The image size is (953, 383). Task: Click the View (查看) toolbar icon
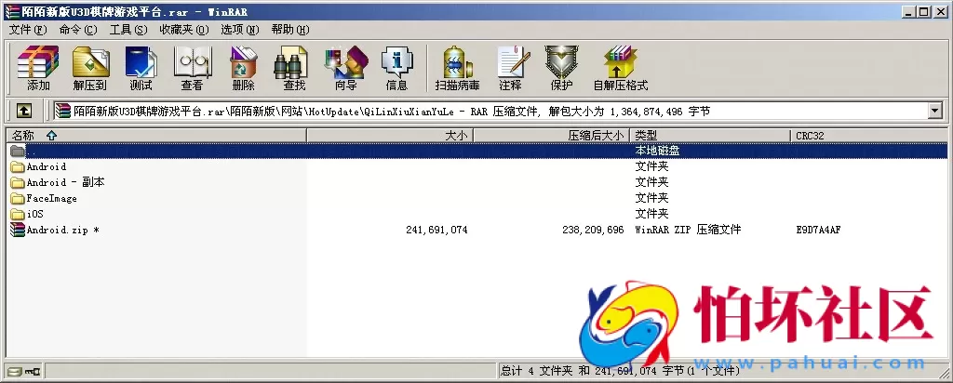(192, 68)
